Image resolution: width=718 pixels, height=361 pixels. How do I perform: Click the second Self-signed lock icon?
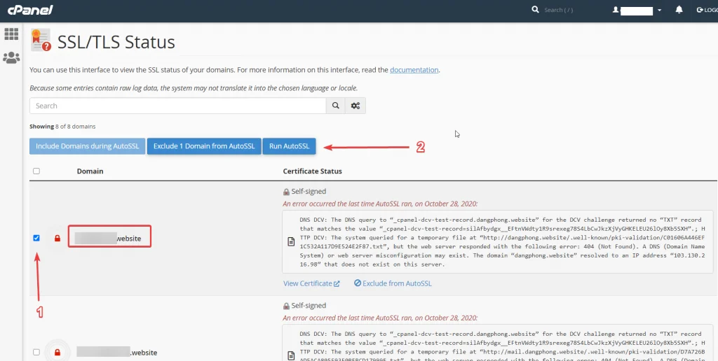pyautogui.click(x=286, y=306)
